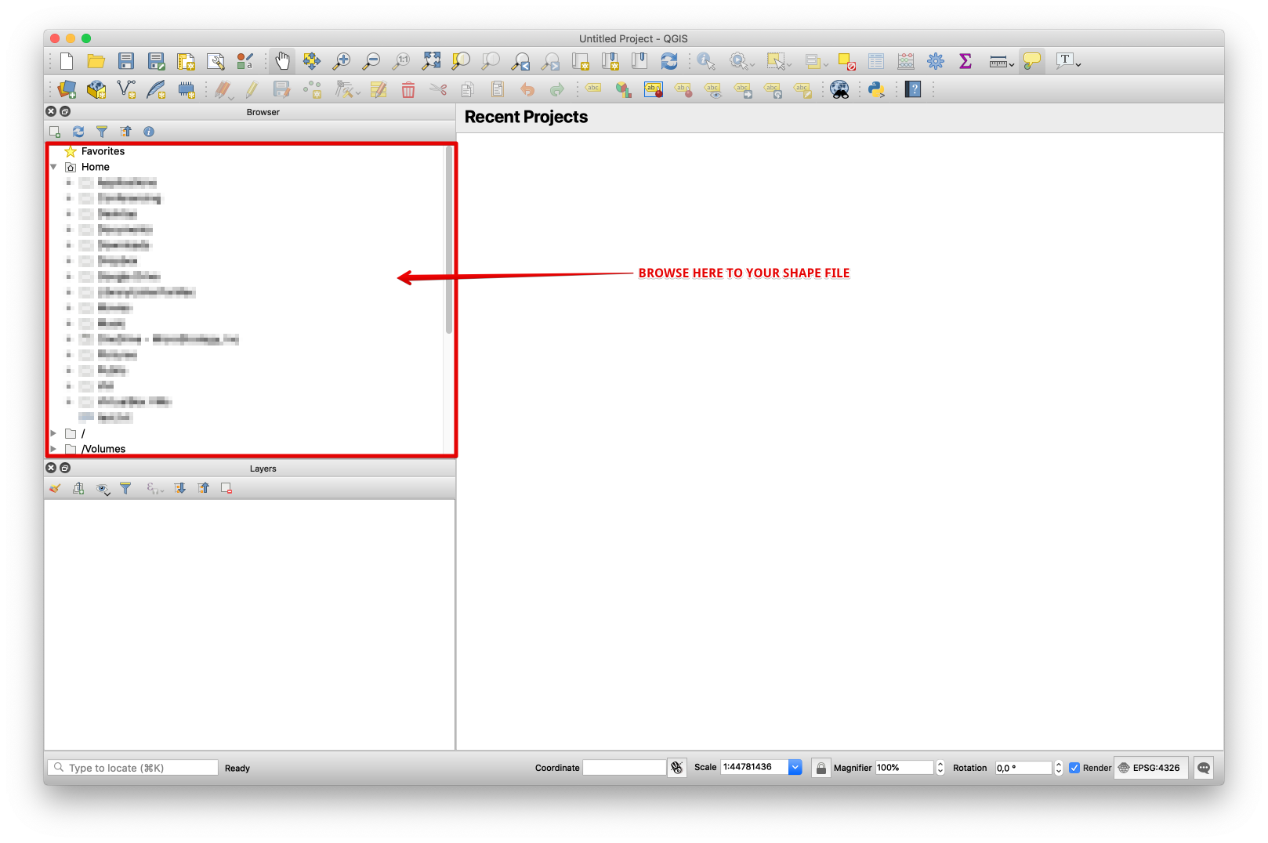Viewport: 1268px width, 843px height.
Task: Open the Statistical Summary panel
Action: click(x=965, y=60)
